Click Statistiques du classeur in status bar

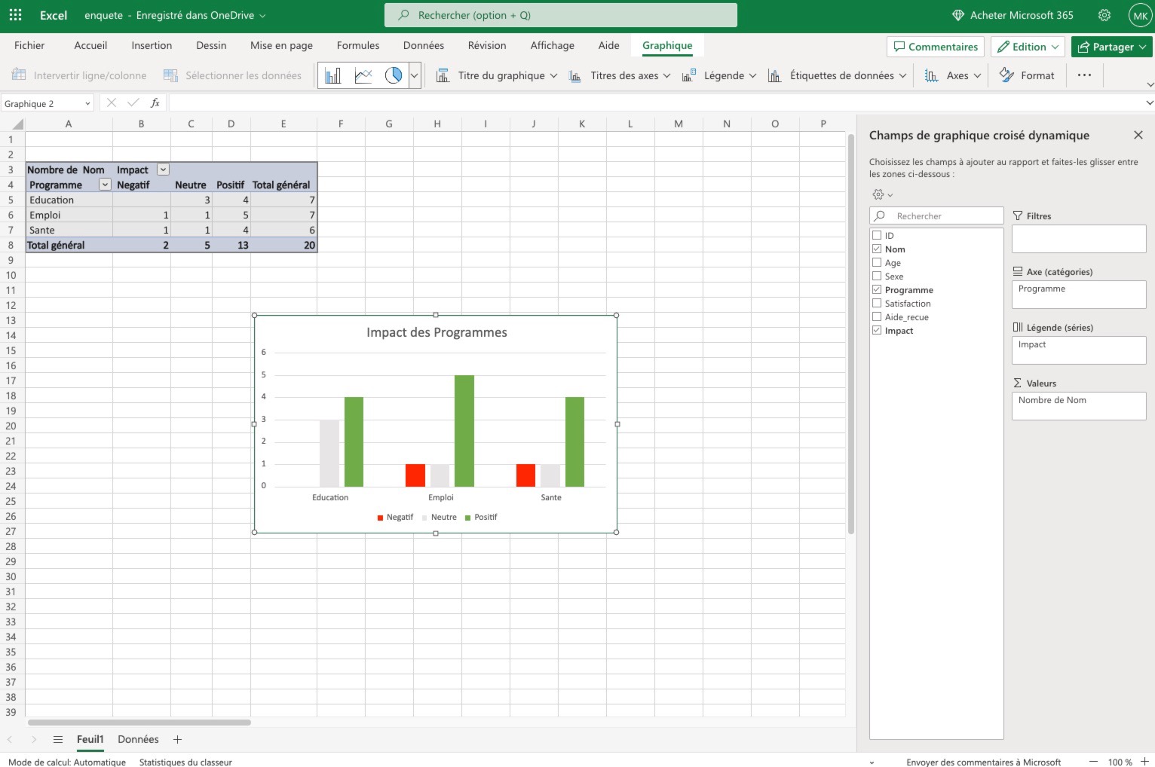185,762
